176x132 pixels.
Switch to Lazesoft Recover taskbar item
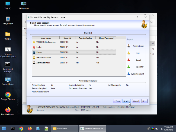[x=92, y=128]
